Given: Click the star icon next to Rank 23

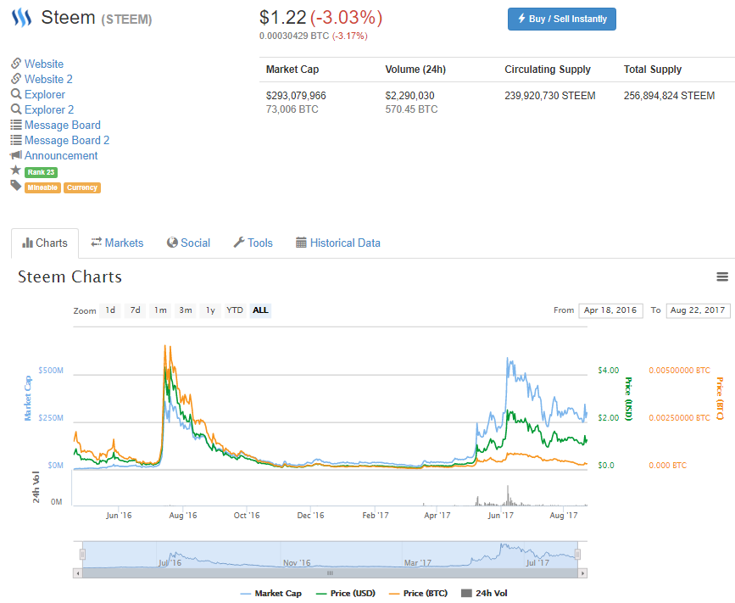Looking at the screenshot, I should [x=16, y=170].
